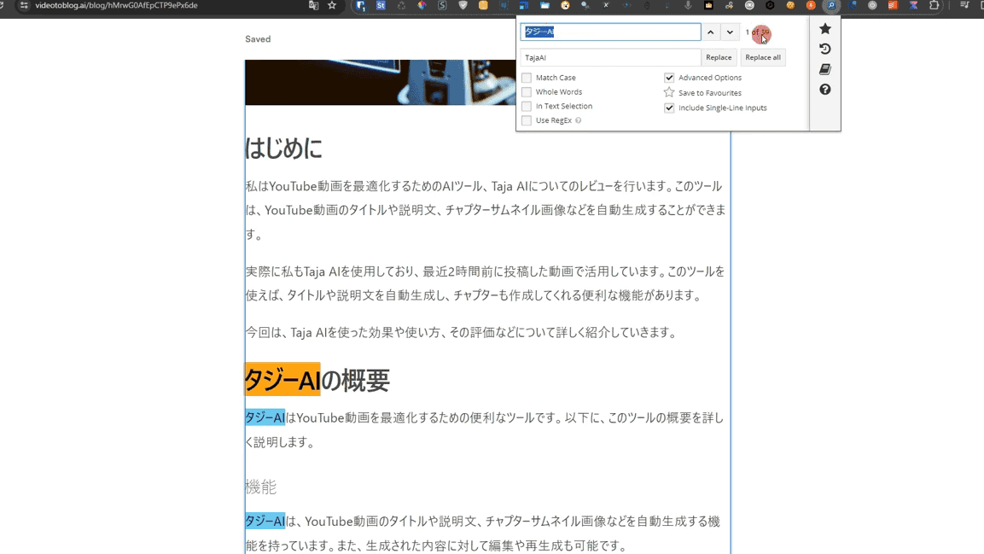The height and width of the screenshot is (554, 984).
Task: Click the folder-shaped extension icon
Action: (544, 5)
